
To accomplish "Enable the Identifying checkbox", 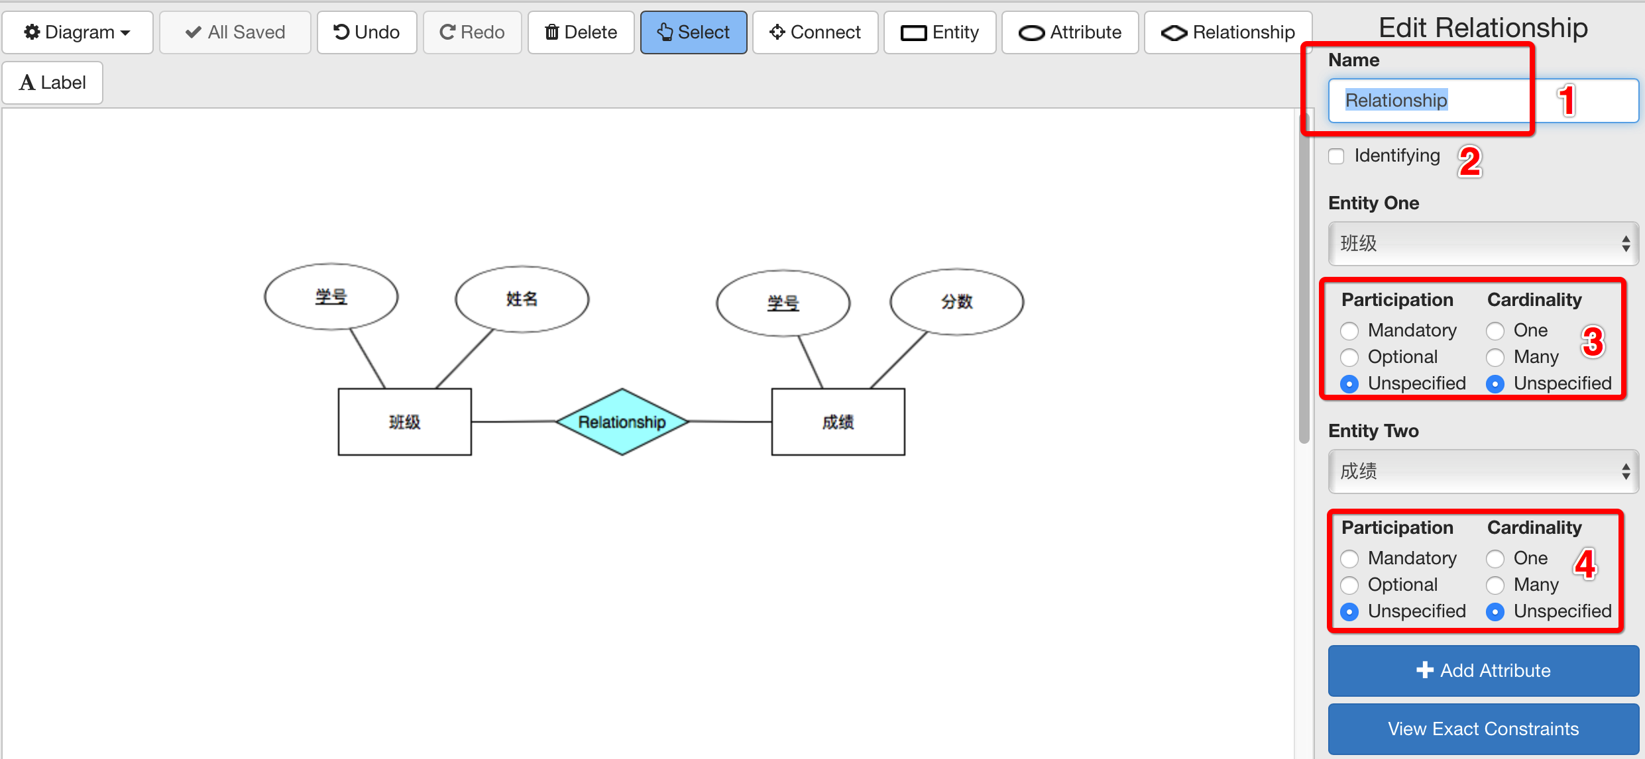I will pyautogui.click(x=1336, y=156).
